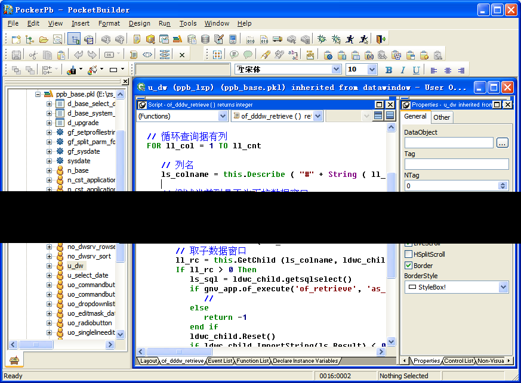Click the New object toolbar icon
The width and height of the screenshot is (521, 383).
pyautogui.click(x=16, y=39)
